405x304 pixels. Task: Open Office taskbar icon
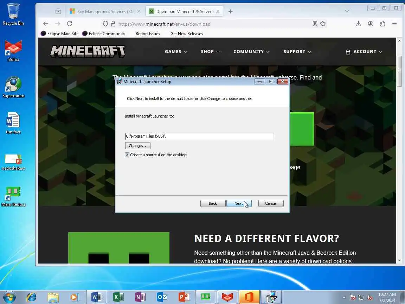[249, 297]
